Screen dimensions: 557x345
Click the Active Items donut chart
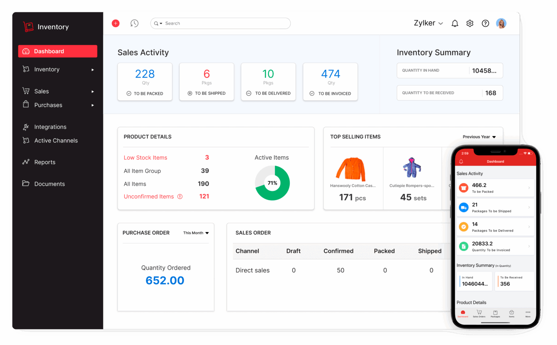[x=272, y=183]
